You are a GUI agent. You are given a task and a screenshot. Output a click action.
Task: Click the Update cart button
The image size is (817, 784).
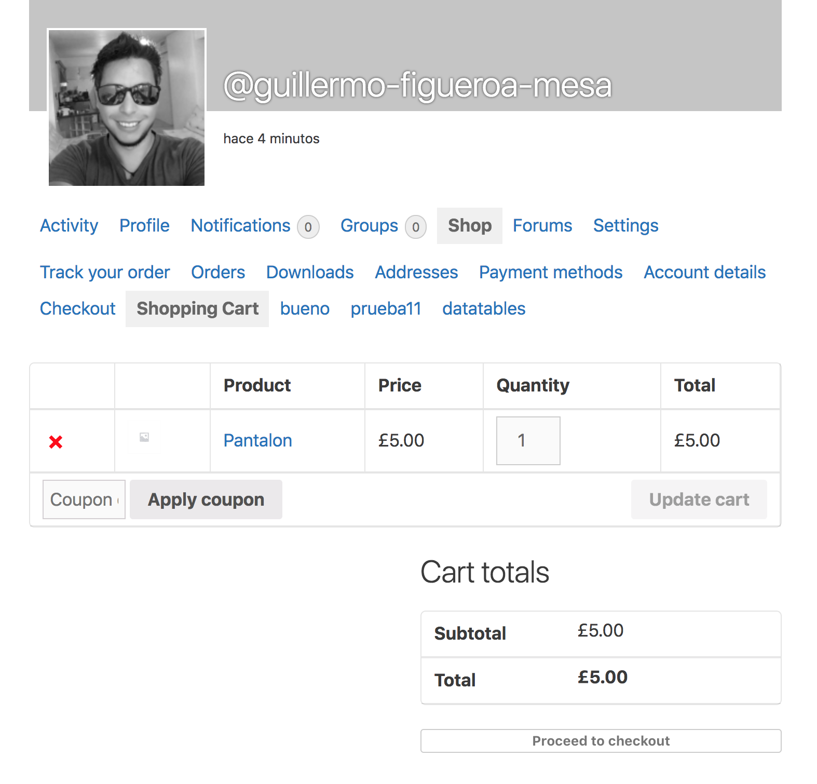coord(699,499)
